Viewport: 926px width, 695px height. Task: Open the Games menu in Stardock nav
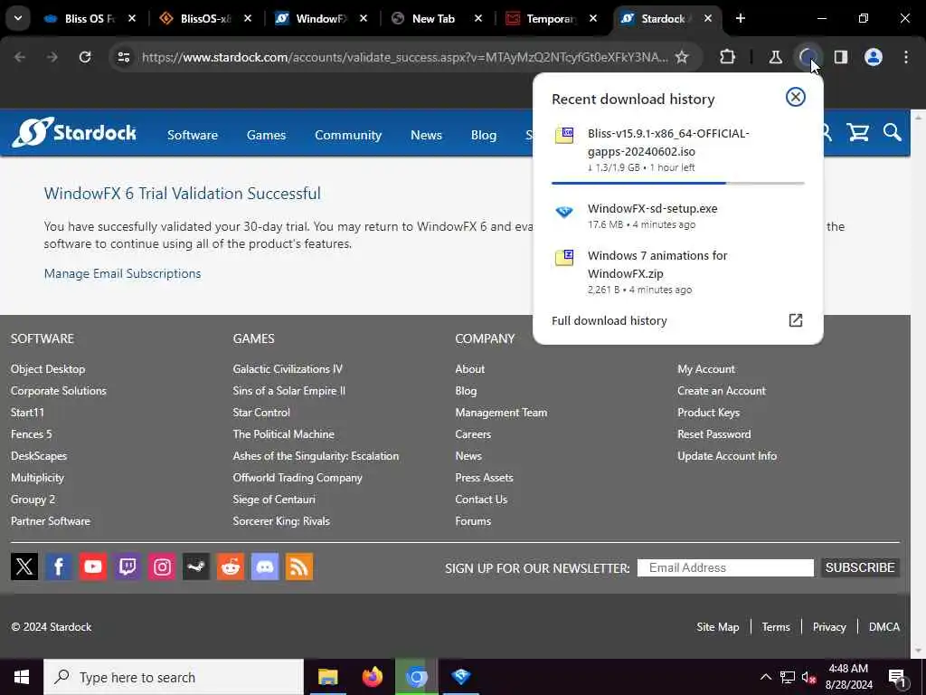click(267, 135)
